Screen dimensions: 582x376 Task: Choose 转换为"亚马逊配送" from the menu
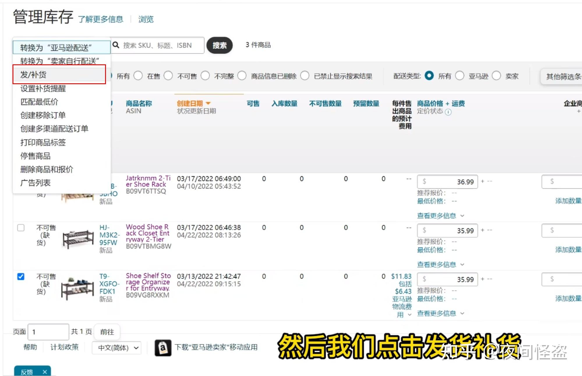61,47
